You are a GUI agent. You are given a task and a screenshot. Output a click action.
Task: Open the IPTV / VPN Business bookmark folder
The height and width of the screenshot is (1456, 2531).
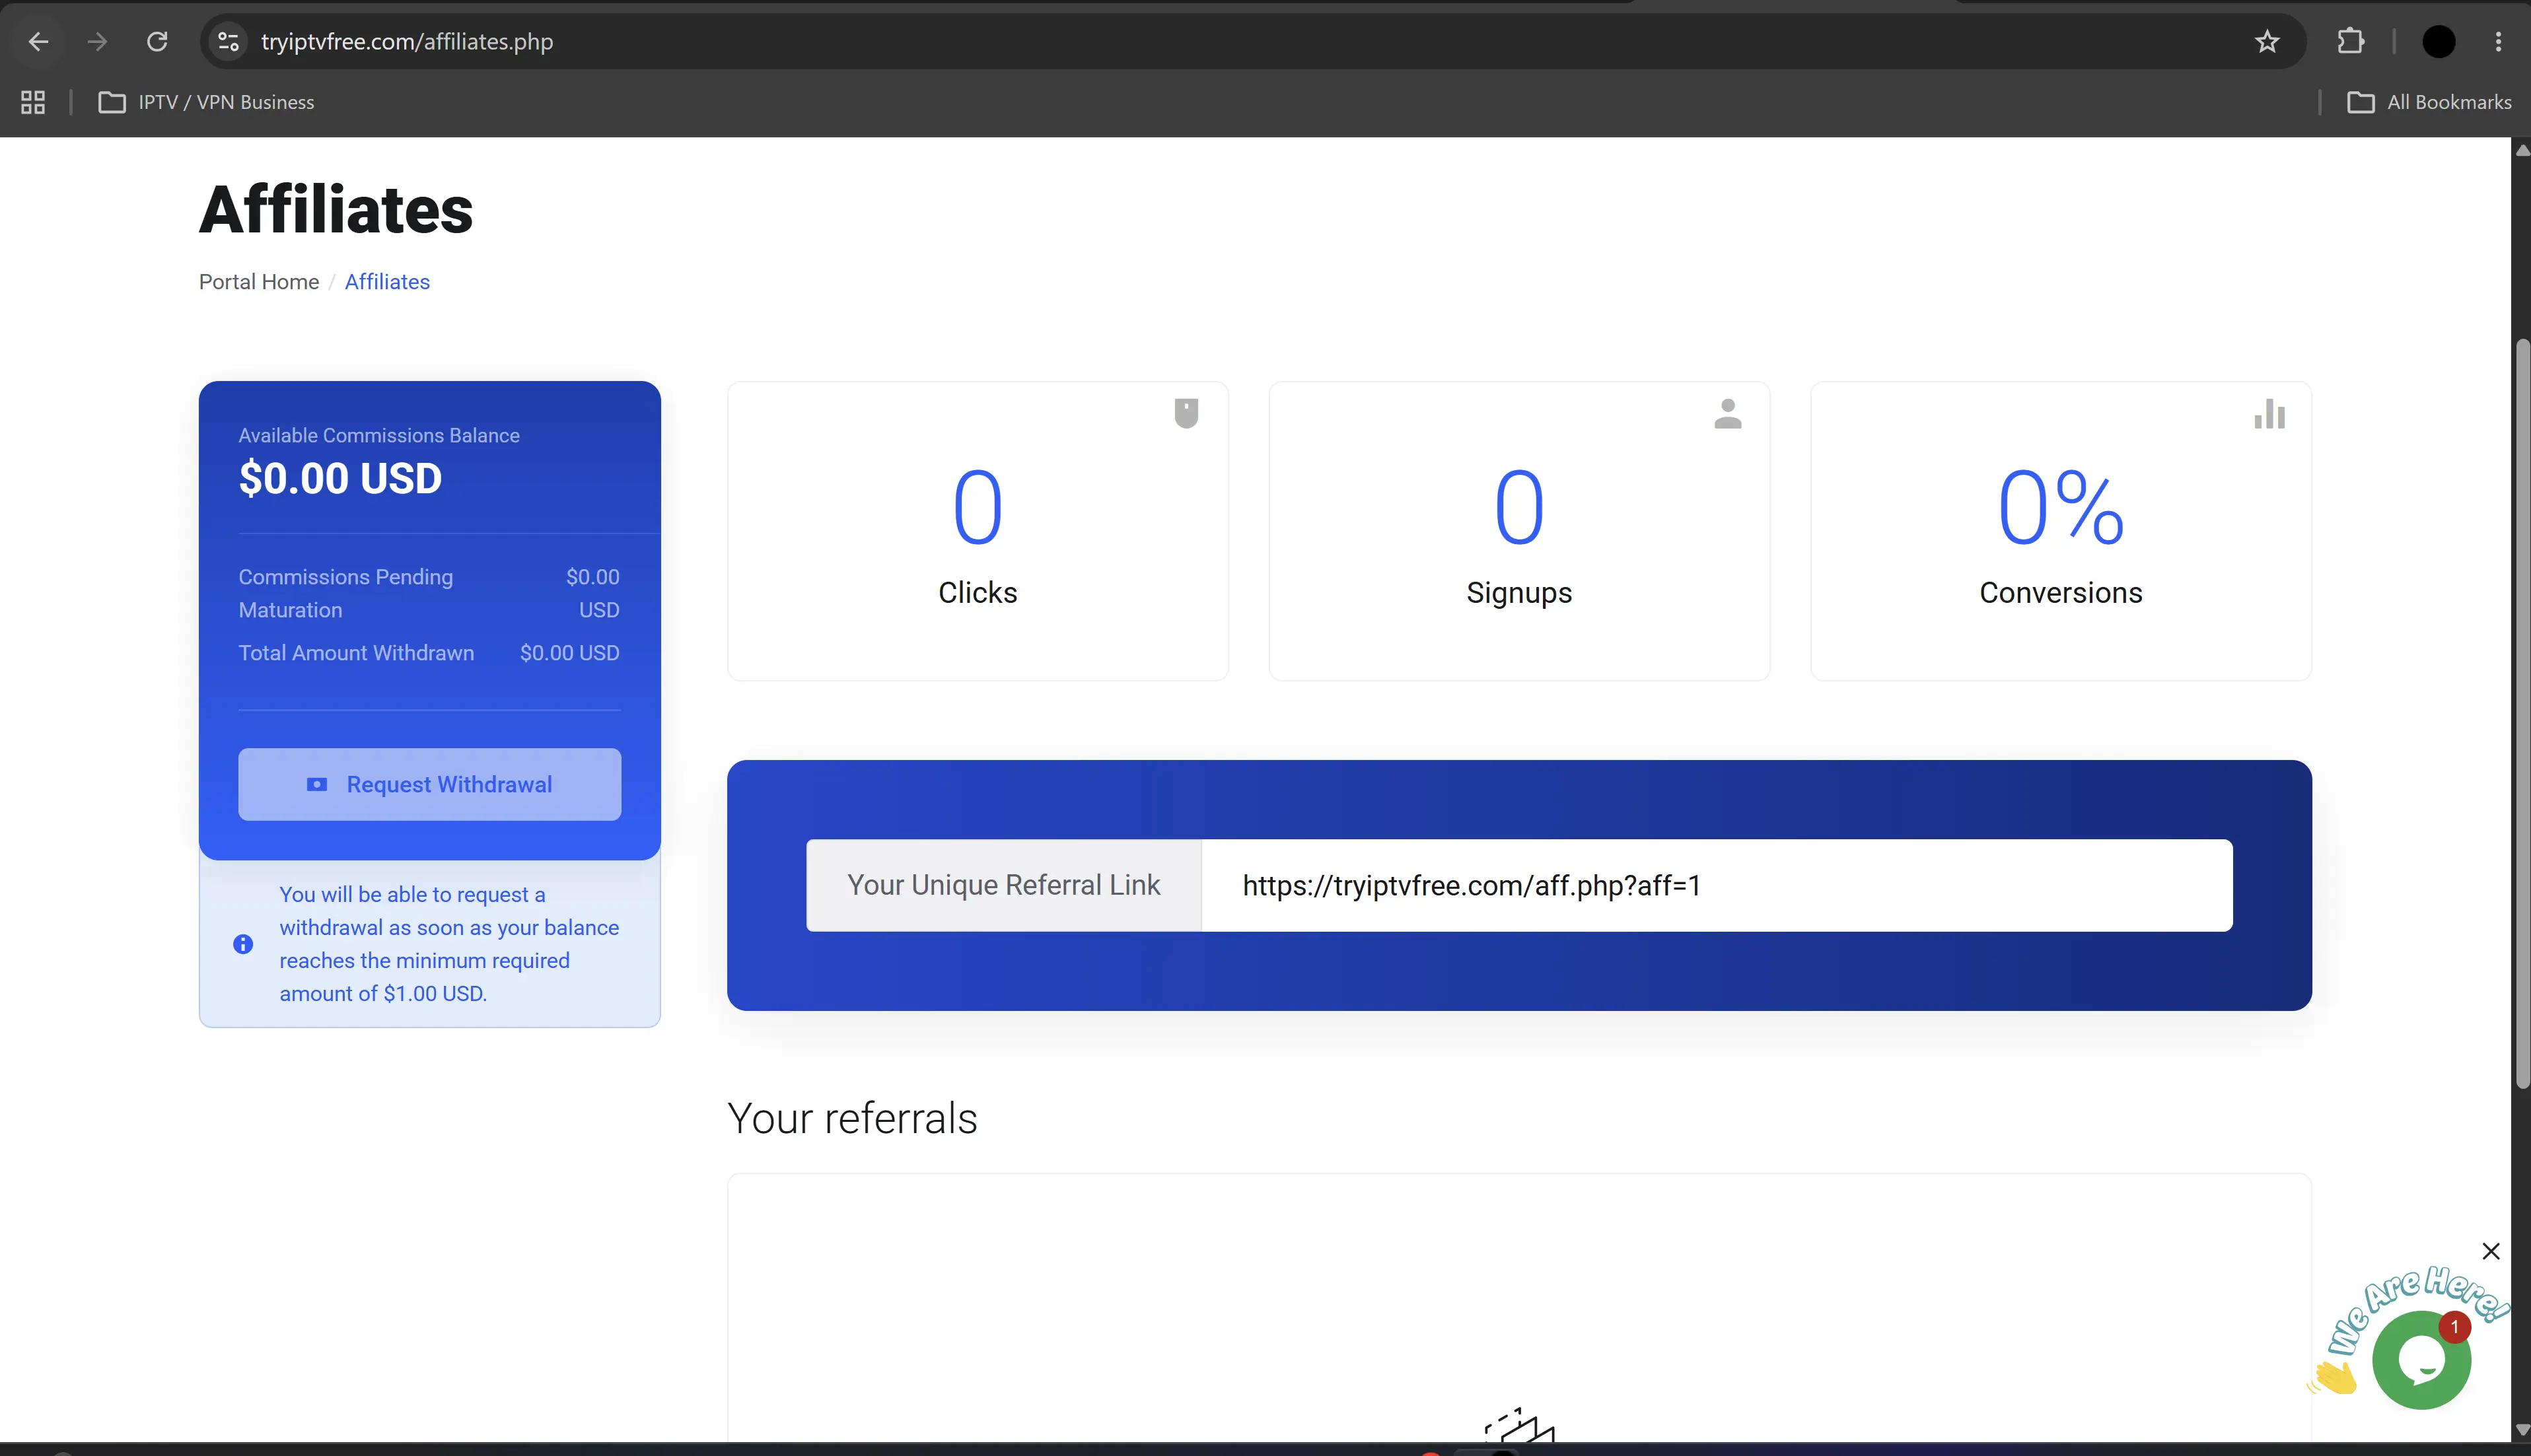point(206,102)
